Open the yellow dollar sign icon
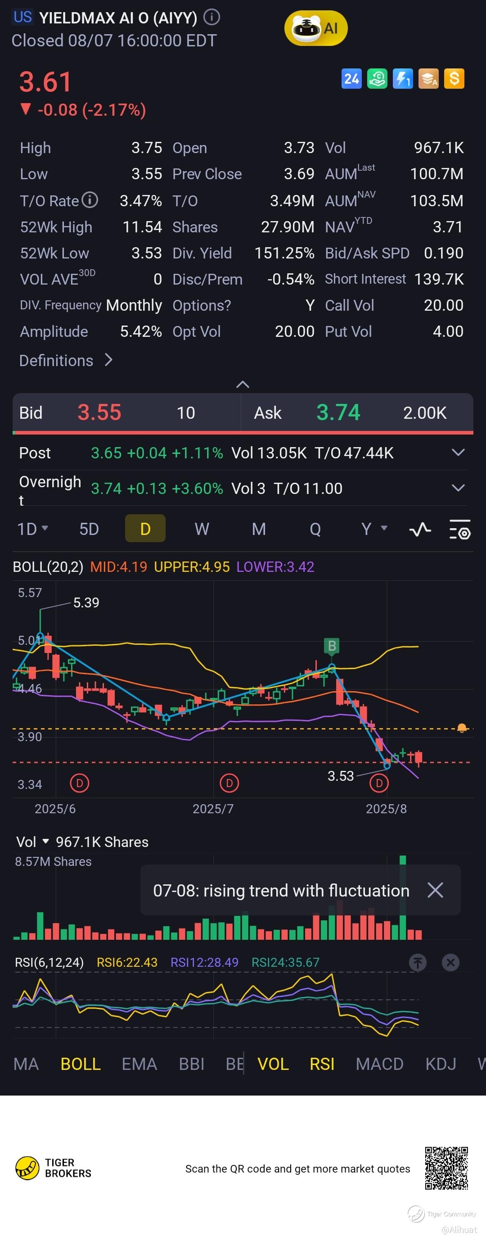The height and width of the screenshot is (1241, 486). [x=454, y=78]
